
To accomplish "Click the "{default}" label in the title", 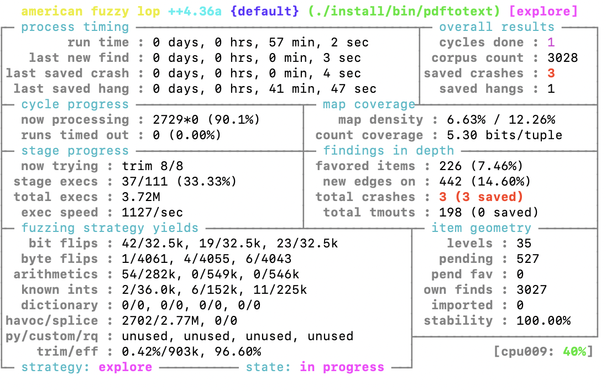I will (265, 11).
